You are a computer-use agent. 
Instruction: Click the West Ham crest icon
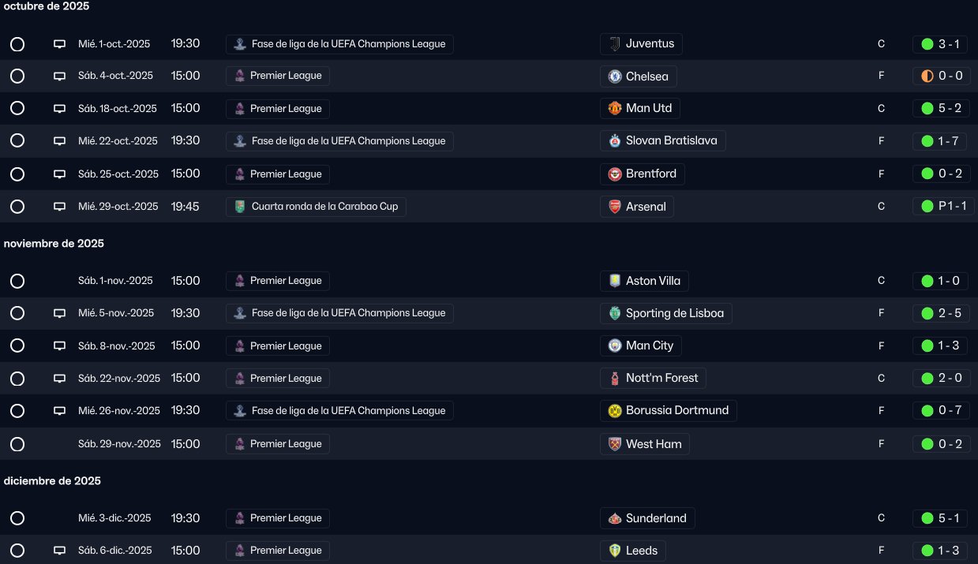[615, 444]
